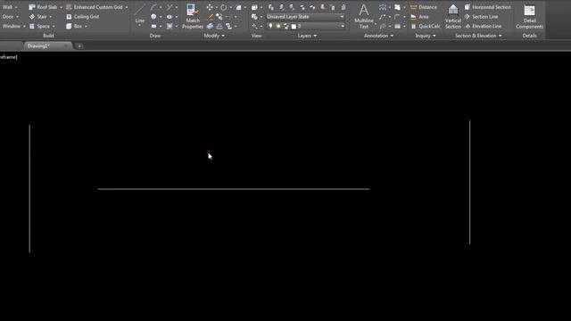Expand the Enhanced Custom Grid dropdown arrow
Screen dimensions: 571x321
tap(127, 7)
